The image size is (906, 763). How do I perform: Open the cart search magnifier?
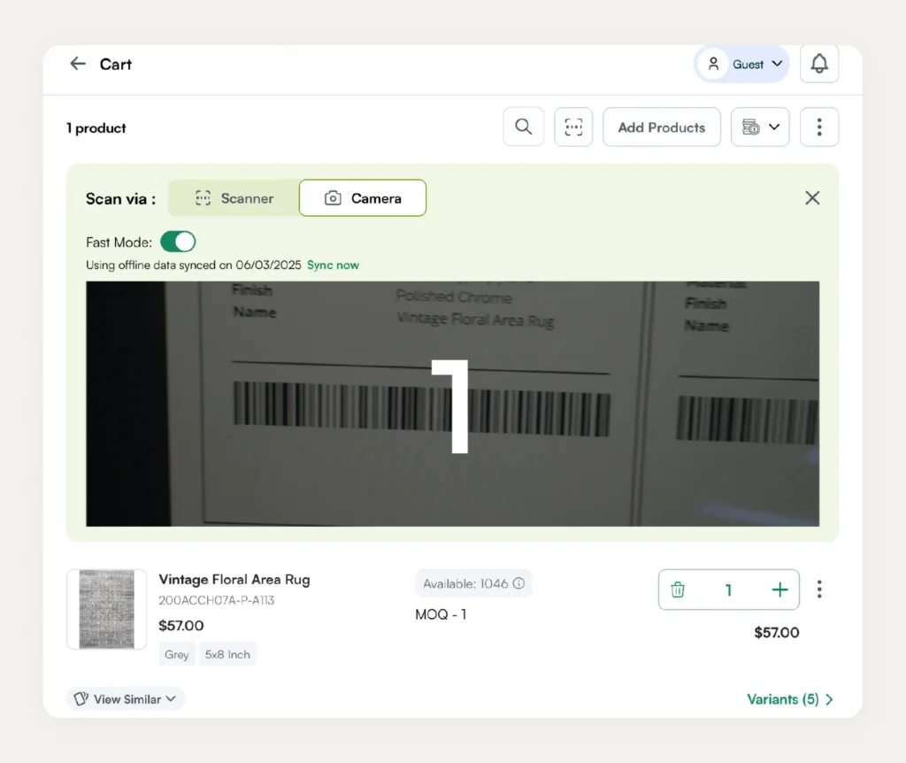[524, 127]
